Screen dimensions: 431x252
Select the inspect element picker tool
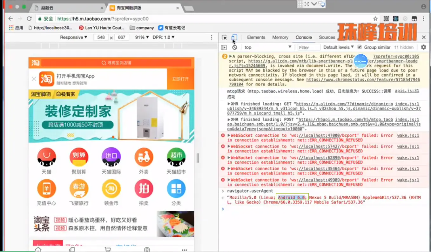tap(224, 37)
